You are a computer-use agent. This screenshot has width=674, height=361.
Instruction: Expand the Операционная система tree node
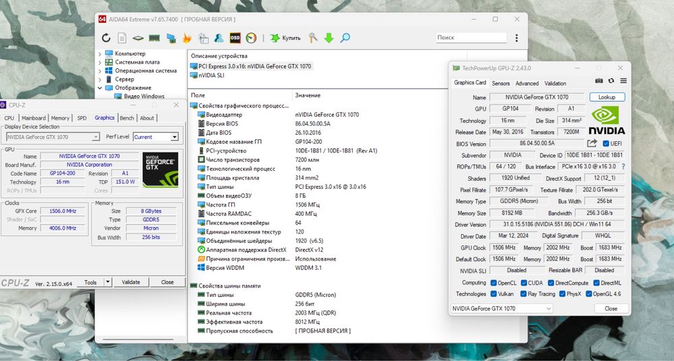[x=100, y=71]
